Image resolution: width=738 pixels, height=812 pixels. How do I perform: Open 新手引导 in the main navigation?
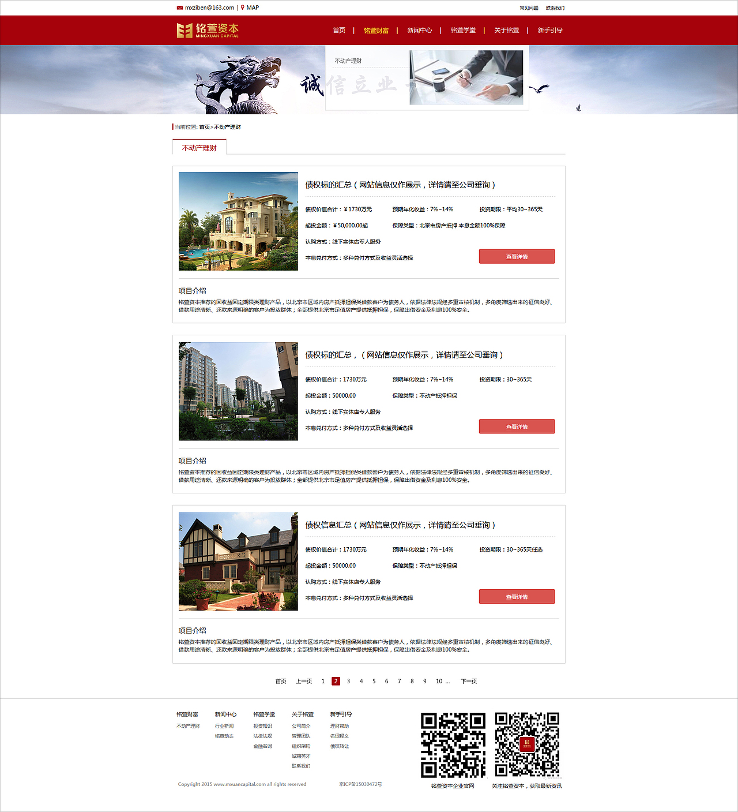click(550, 31)
